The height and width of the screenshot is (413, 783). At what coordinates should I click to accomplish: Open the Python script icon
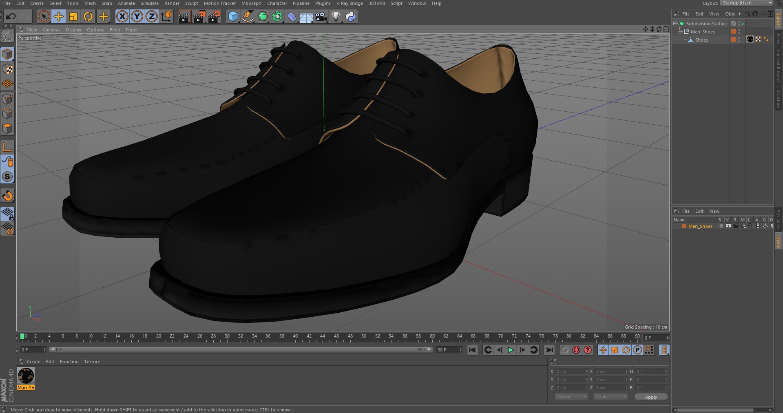(351, 16)
